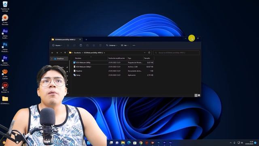Screen dimensions: 259x146
Task: Open the Windows Start menu
Action: (x=89, y=143)
